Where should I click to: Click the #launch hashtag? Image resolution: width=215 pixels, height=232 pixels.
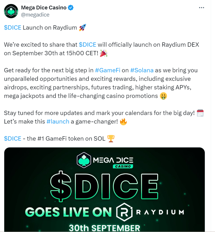pos(58,122)
